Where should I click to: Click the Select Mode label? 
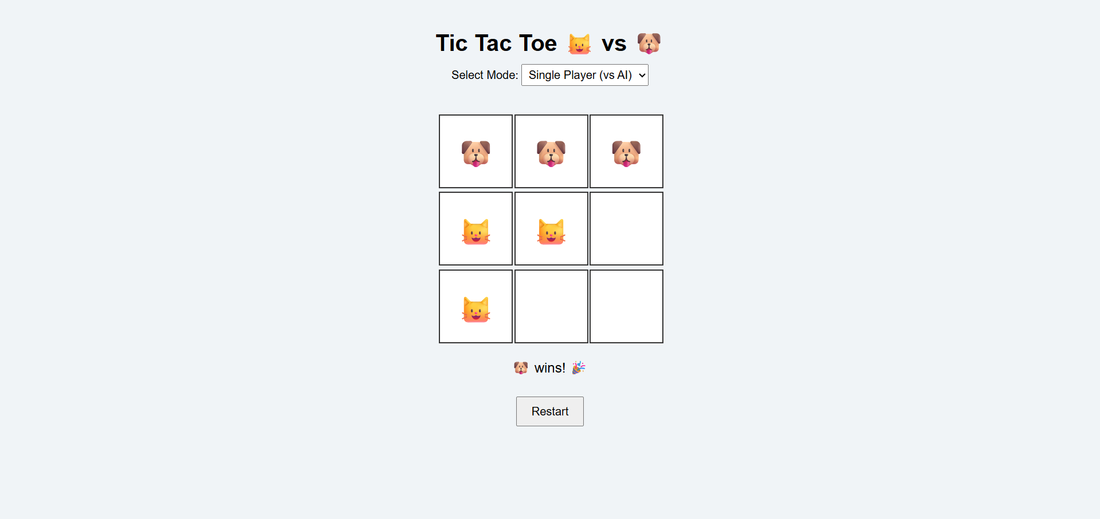pos(485,75)
